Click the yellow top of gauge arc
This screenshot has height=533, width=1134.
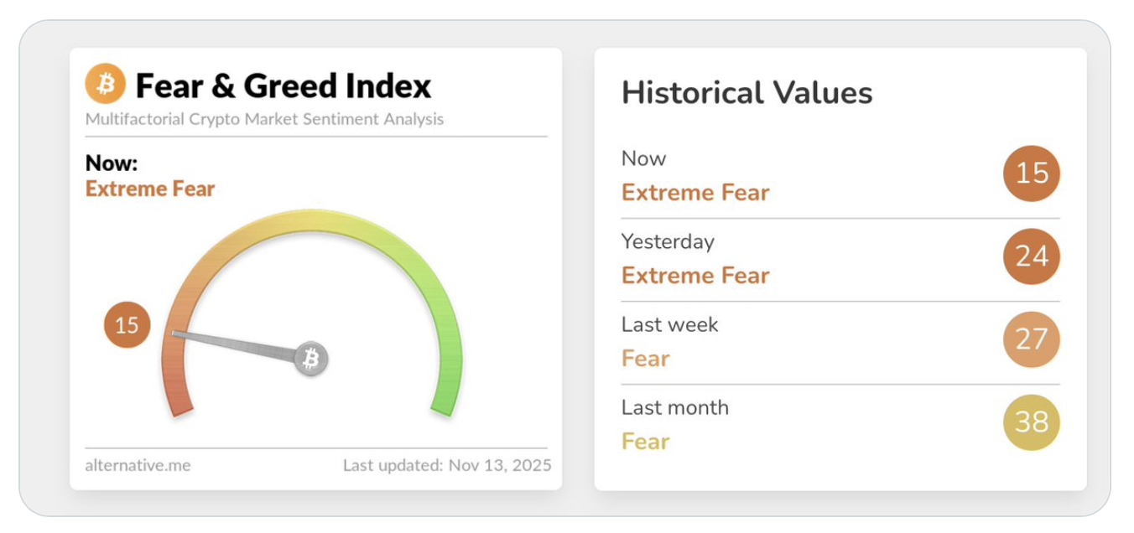click(312, 220)
